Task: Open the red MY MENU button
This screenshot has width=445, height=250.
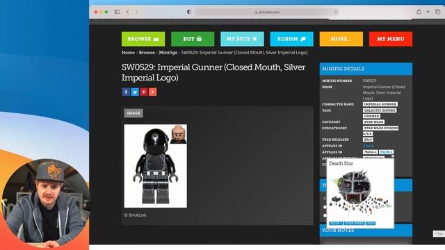Action: [391, 39]
